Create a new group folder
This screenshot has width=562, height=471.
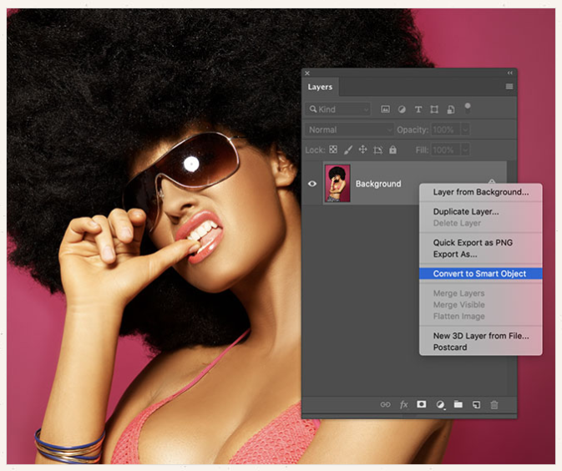[x=458, y=404]
